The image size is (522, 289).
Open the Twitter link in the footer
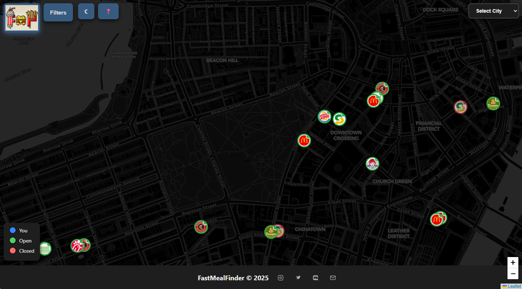[x=298, y=278]
